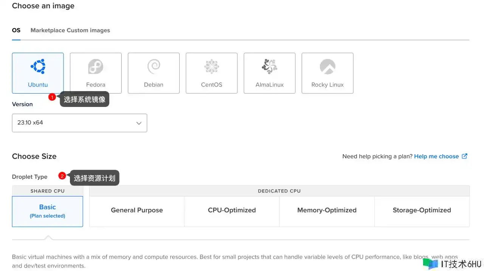Viewport: 484px width, 271px height.
Task: Select the General Purpose droplet type
Action: point(137,211)
